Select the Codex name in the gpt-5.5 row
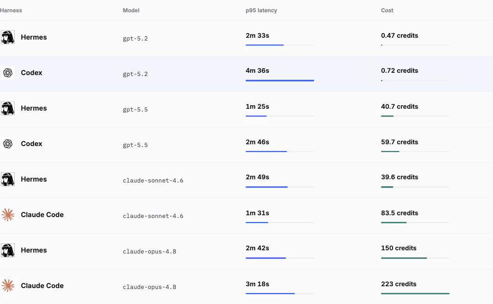This screenshot has height=304, width=493. [31, 143]
